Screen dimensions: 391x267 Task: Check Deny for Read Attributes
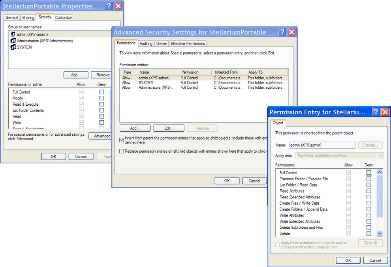tap(368, 191)
